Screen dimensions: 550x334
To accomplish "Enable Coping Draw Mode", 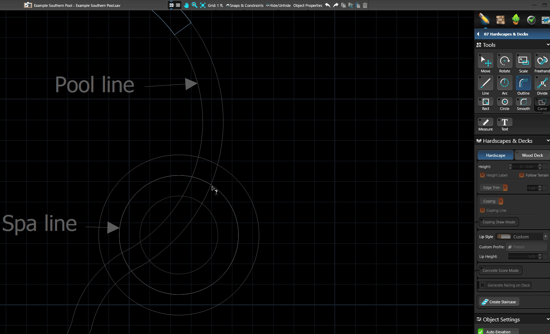I will click(499, 222).
